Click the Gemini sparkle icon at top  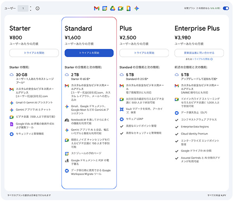click(x=136, y=8)
